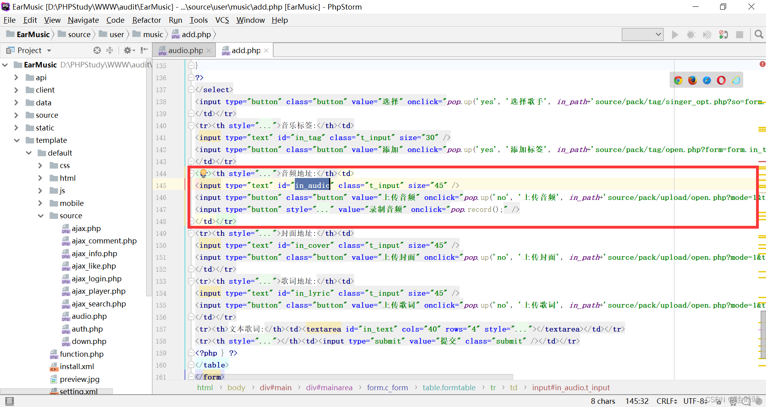Viewport: 766px width, 407px height.
Task: Expand the api folder
Action: coord(16,77)
